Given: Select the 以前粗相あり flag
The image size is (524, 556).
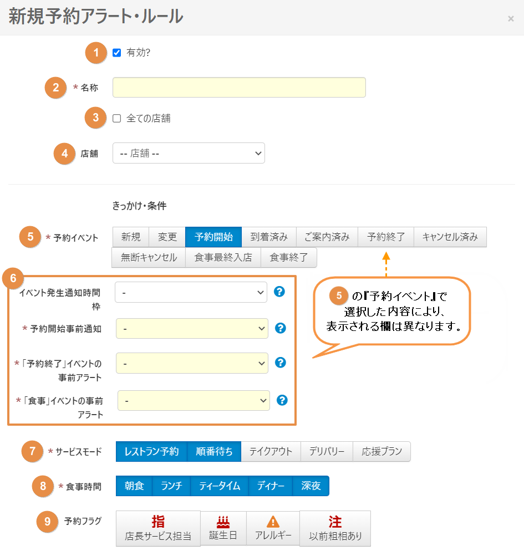Looking at the screenshot, I should tap(335, 528).
